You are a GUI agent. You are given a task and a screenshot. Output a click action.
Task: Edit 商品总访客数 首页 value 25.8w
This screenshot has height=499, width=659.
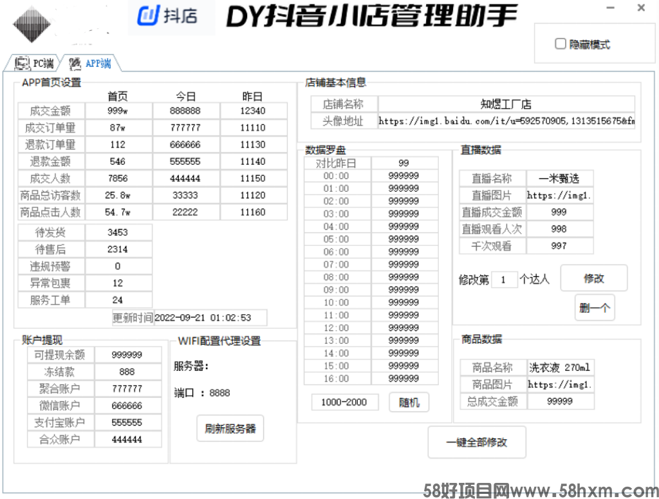[118, 195]
